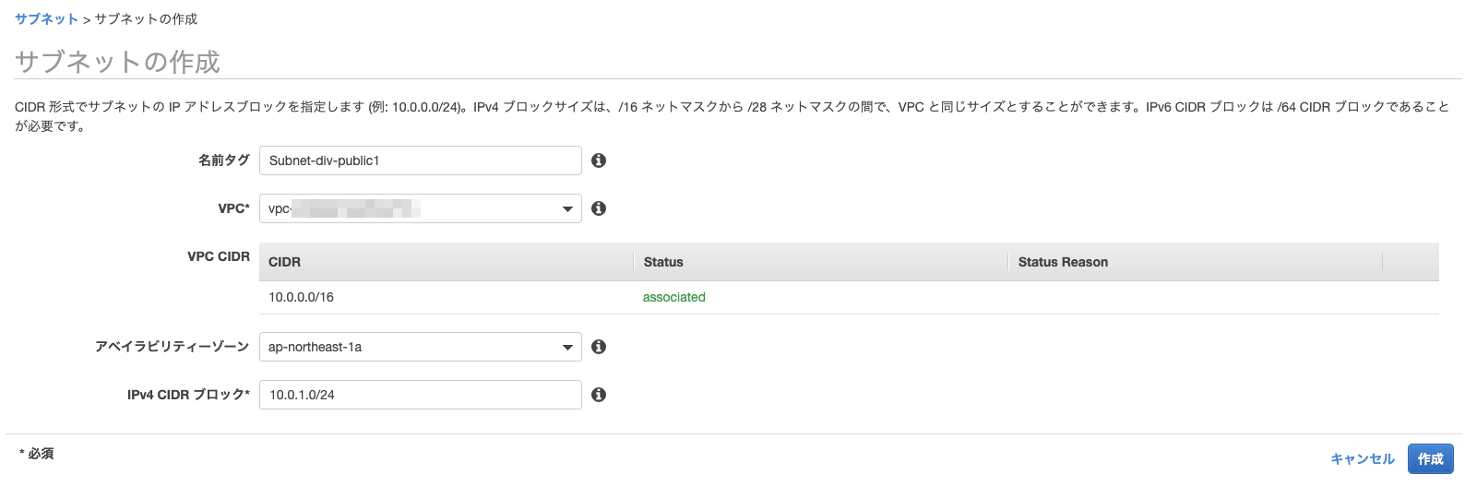Open the VPC selection dropdown
Viewport: 1465px width, 486px height.
(421, 208)
